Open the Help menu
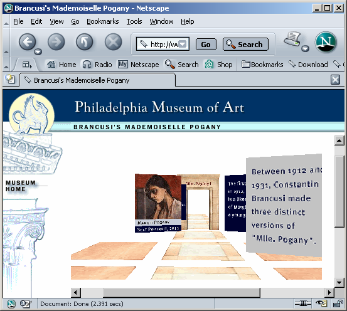This screenshot has width=347, height=311. tap(188, 21)
